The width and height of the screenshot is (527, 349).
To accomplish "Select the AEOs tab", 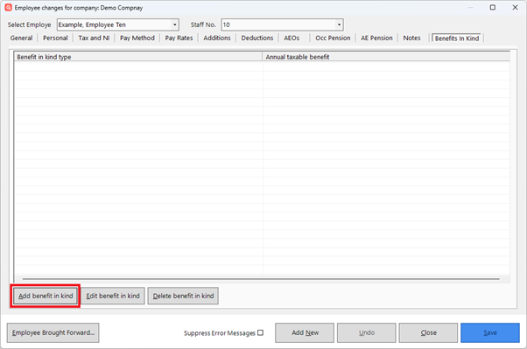I will 292,38.
